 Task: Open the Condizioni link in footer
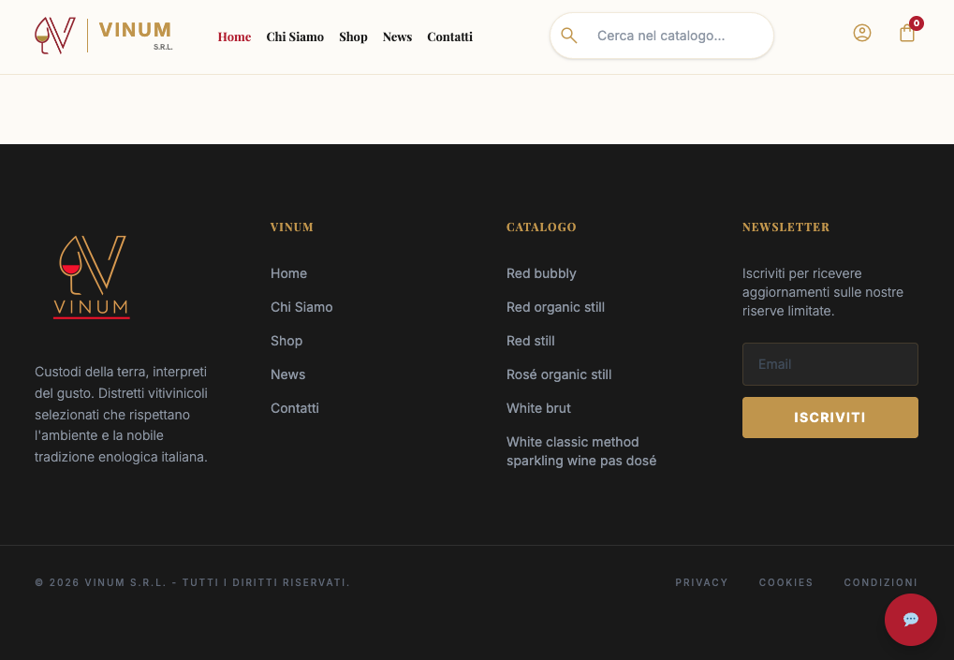coord(880,582)
